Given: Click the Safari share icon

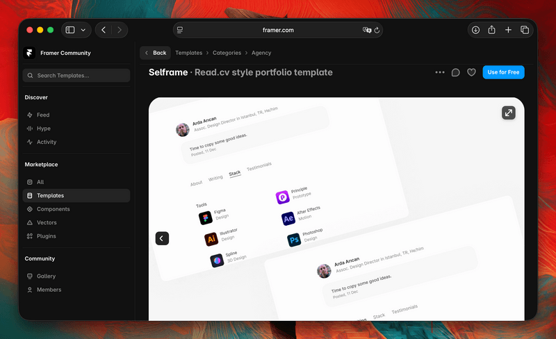Looking at the screenshot, I should tap(491, 30).
